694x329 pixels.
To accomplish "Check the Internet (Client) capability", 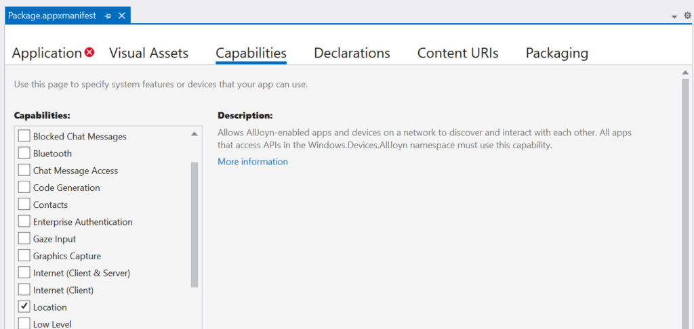I will [x=24, y=290].
